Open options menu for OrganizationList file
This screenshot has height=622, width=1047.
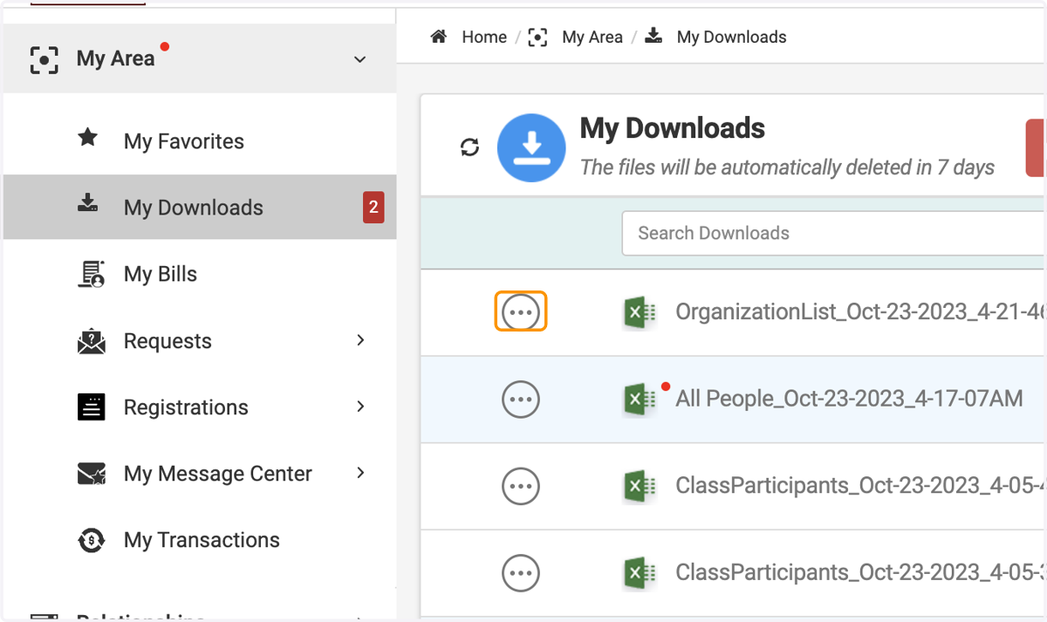521,311
